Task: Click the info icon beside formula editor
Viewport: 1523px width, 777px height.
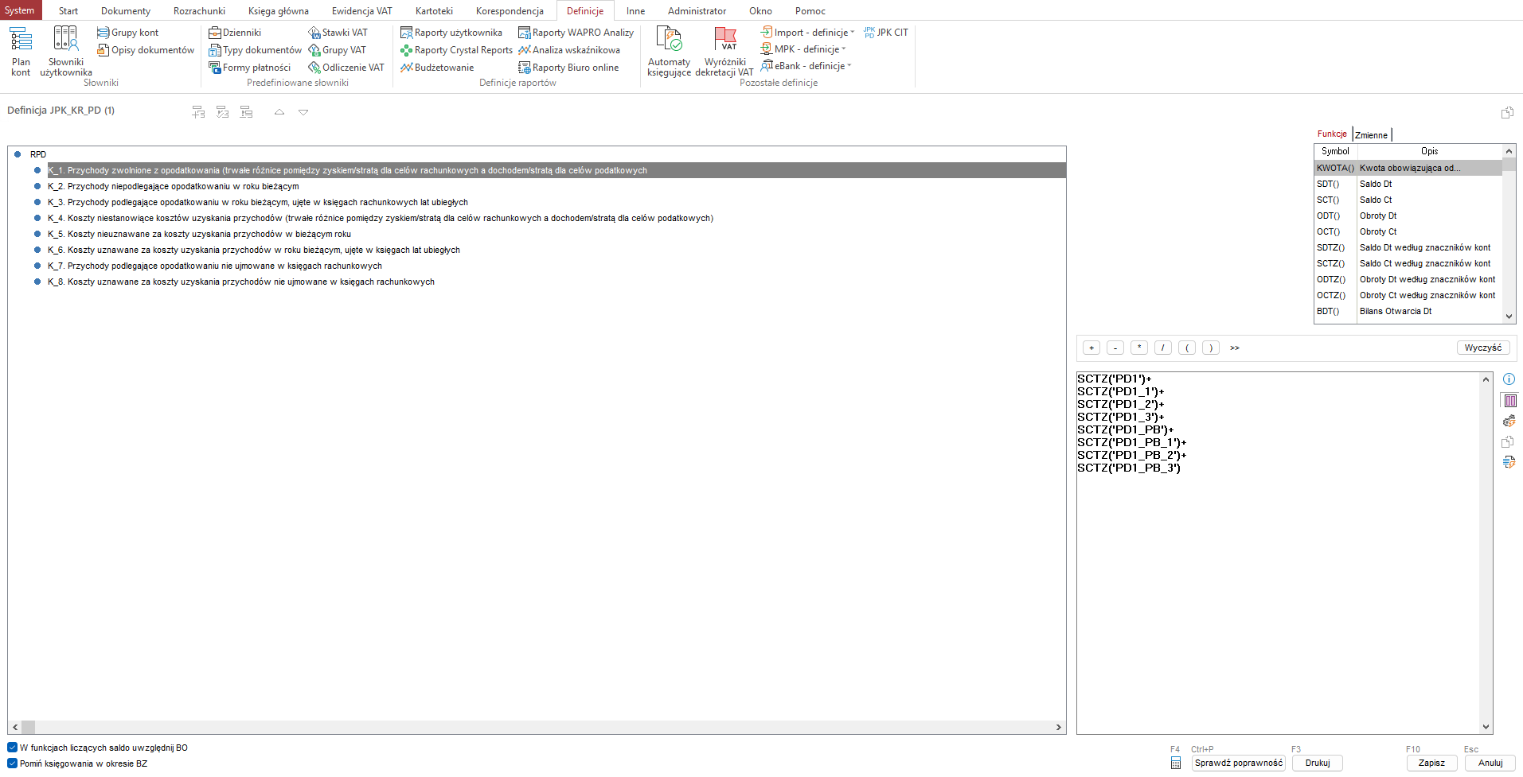Action: (1509, 379)
